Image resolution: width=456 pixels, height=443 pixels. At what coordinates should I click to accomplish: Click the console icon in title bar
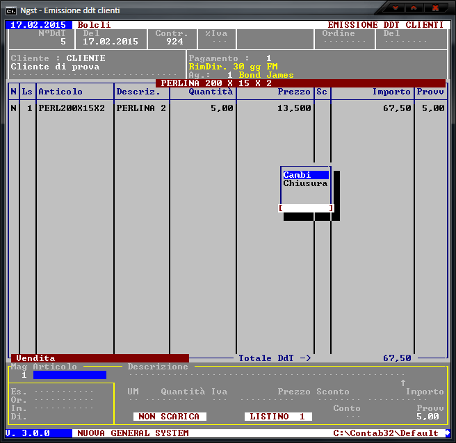pyautogui.click(x=11, y=9)
